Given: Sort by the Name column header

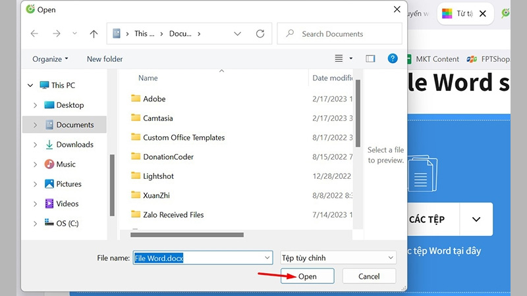Looking at the screenshot, I should click(148, 78).
